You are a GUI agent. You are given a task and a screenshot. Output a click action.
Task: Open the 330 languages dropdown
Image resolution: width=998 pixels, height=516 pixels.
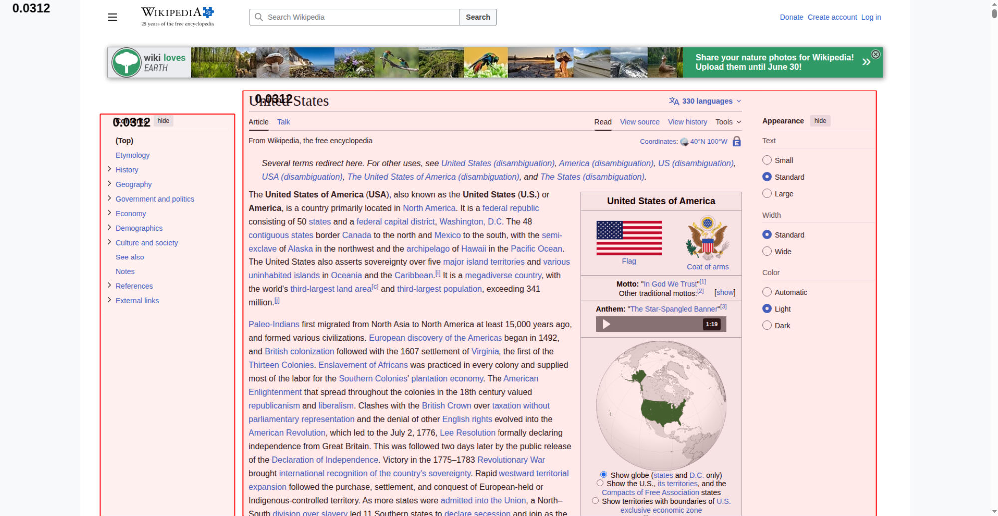[x=705, y=101]
